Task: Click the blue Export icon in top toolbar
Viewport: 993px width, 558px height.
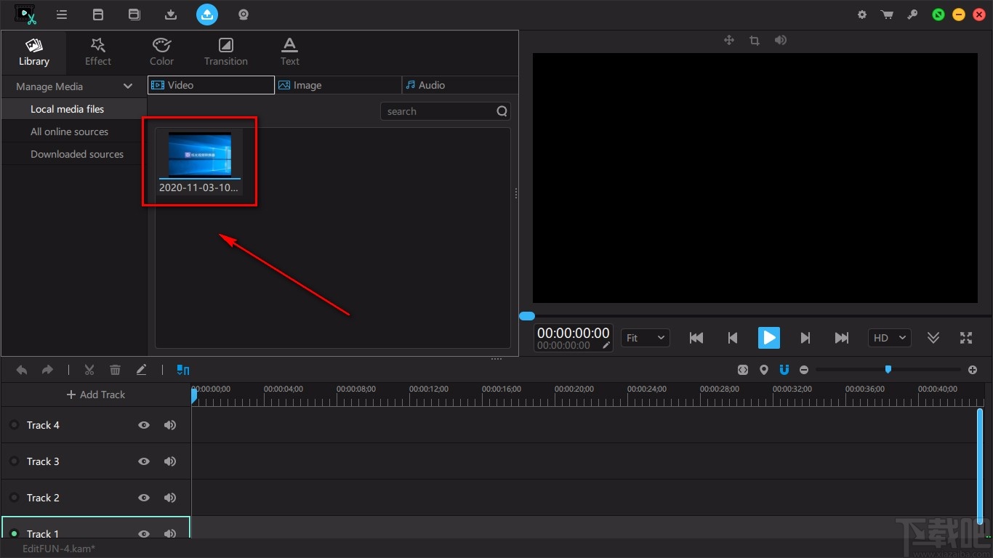Action: [207, 15]
